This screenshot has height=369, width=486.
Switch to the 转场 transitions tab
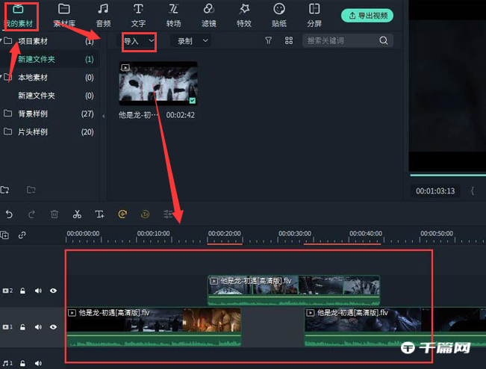[173, 16]
